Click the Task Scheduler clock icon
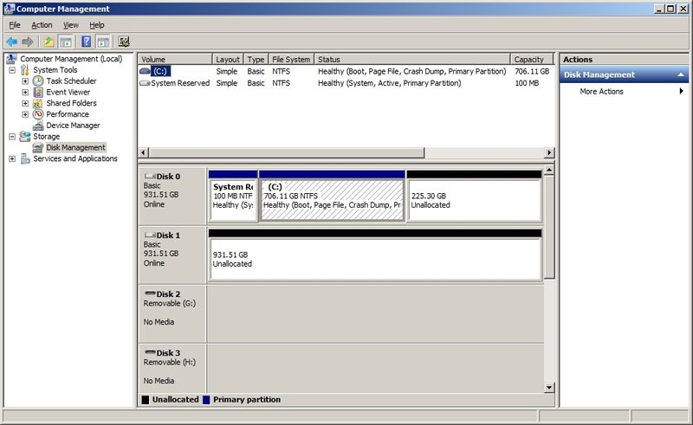The height and width of the screenshot is (425, 693). (x=38, y=80)
